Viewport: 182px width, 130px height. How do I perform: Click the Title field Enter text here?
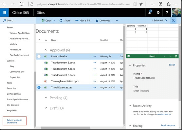[141, 91]
